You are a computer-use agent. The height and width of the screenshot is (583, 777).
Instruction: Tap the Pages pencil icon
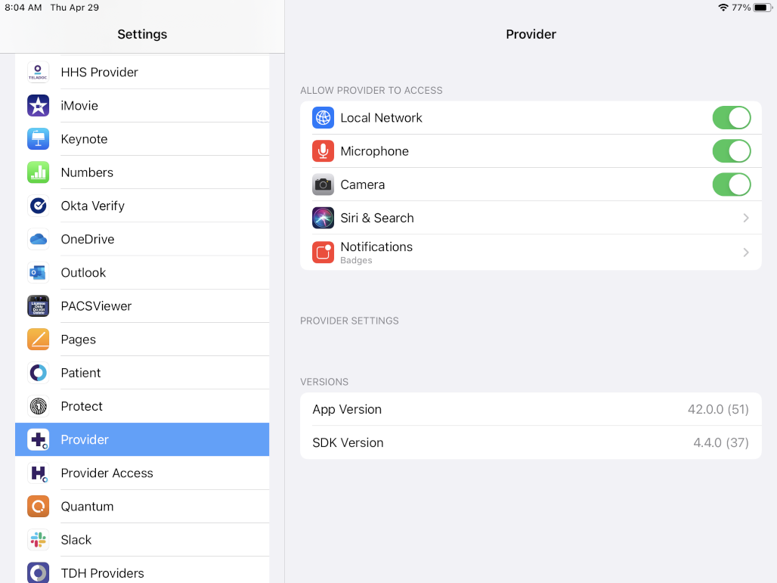(38, 340)
